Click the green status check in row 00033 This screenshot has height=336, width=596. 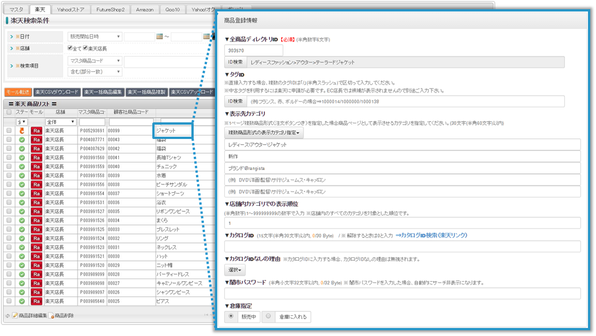[22, 229]
